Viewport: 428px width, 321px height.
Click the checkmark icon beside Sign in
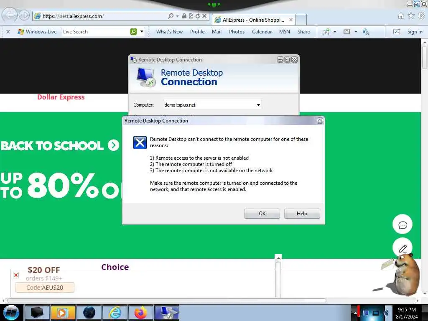coord(396,32)
